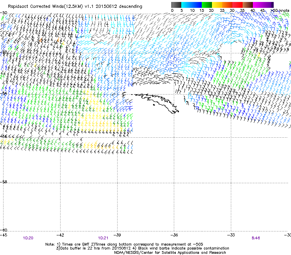The height and width of the screenshot is (255, 291).
Task: Choose the magenta 40–45 knots legend swatch
Action: tap(258, 5)
